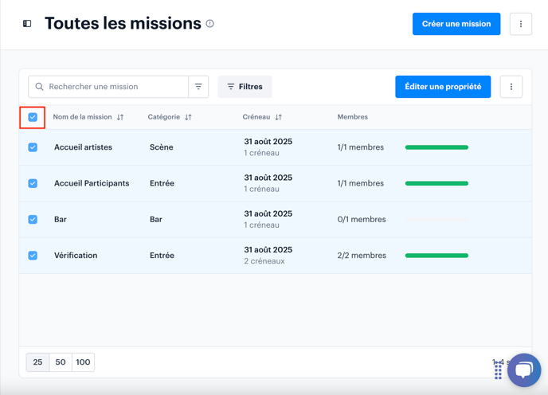Click the Scène category cell
The image size is (548, 395).
(x=162, y=147)
